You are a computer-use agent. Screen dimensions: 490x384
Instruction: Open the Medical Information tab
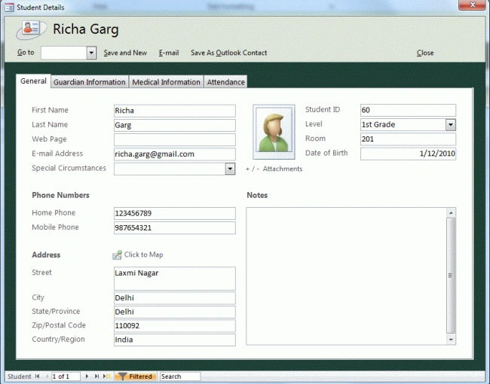[x=166, y=82]
